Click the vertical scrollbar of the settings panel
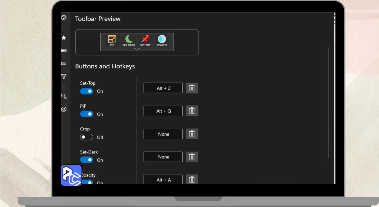Screen dimensions: 379x207 (328, 103)
